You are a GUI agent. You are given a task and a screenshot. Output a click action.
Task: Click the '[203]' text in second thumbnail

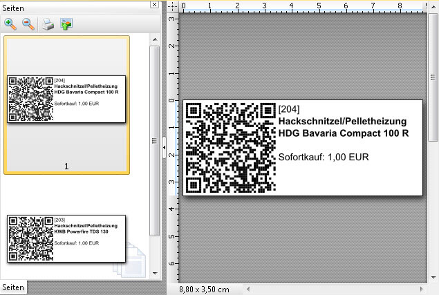click(59, 220)
